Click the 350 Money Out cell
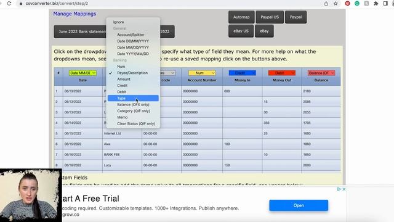The image size is (394, 222). click(282, 123)
